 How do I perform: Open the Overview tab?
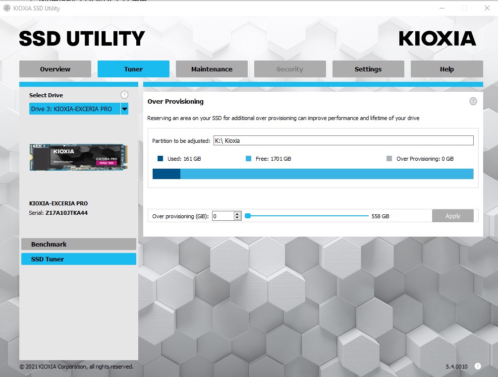click(x=55, y=69)
